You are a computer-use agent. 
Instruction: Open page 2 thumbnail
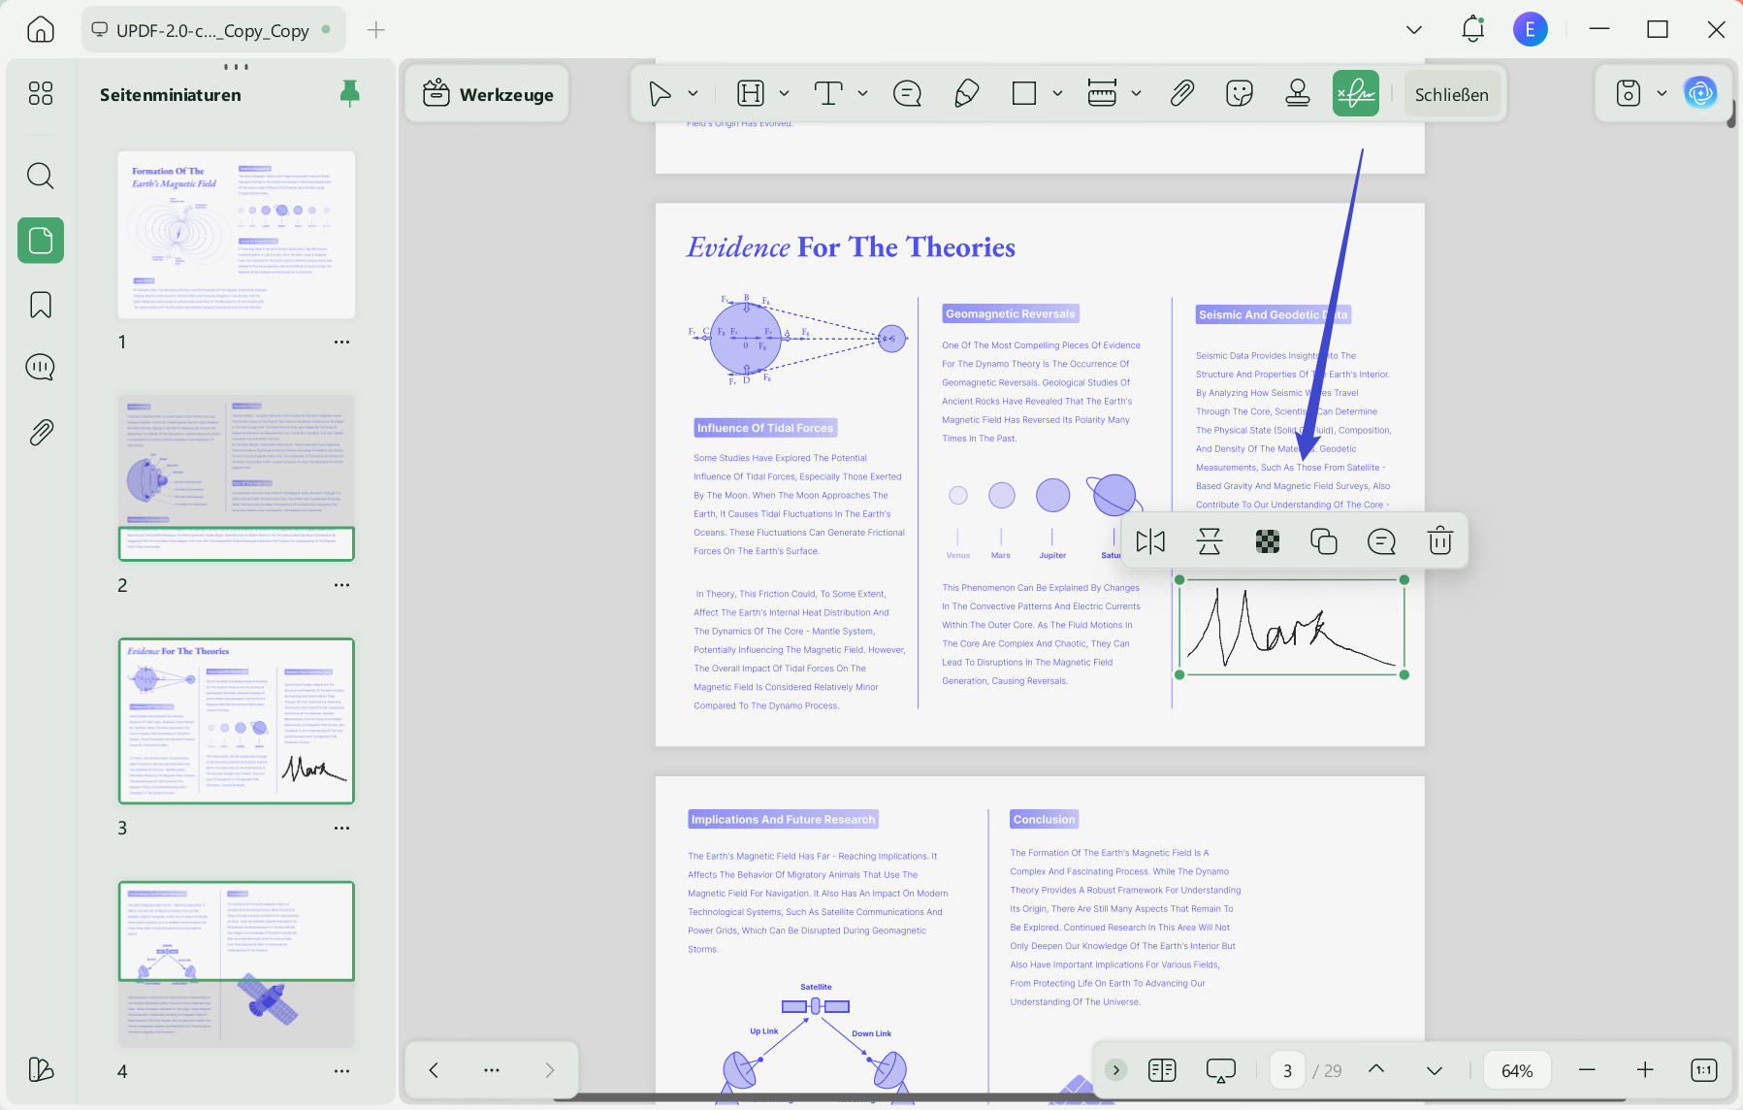237,477
